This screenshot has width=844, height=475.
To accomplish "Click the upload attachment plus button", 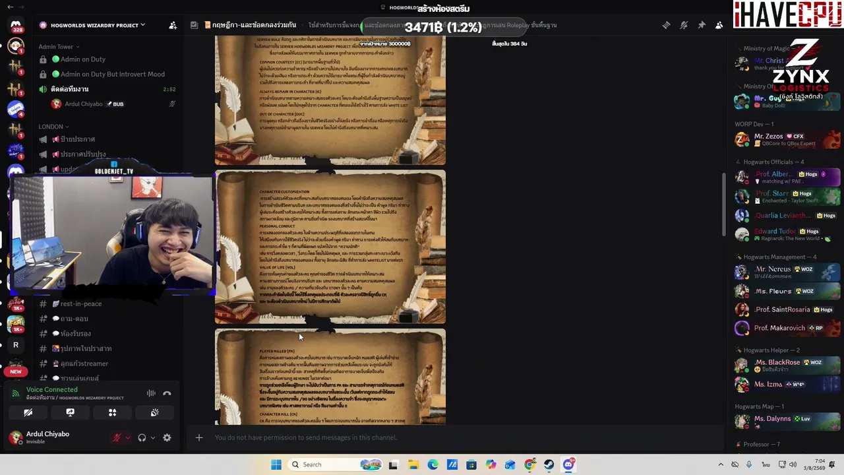I will (x=199, y=437).
